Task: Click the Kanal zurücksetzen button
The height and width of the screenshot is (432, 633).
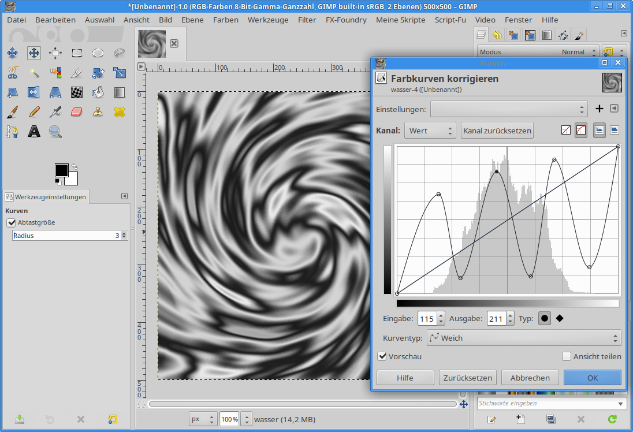Action: point(497,131)
